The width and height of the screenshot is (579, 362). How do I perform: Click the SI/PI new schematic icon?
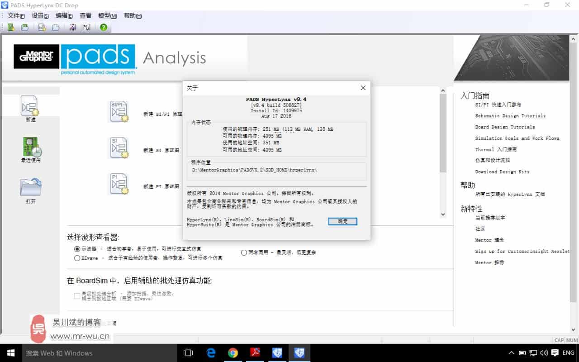pos(119,112)
